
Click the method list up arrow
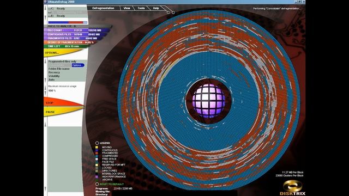point(46,62)
